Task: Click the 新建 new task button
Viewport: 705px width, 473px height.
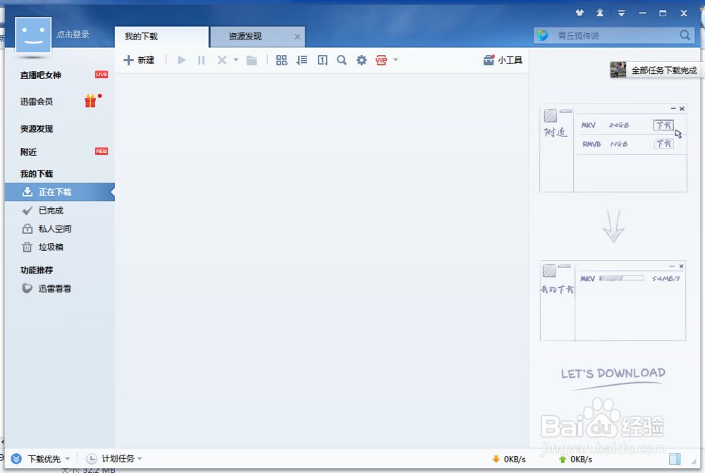Action: click(x=139, y=60)
